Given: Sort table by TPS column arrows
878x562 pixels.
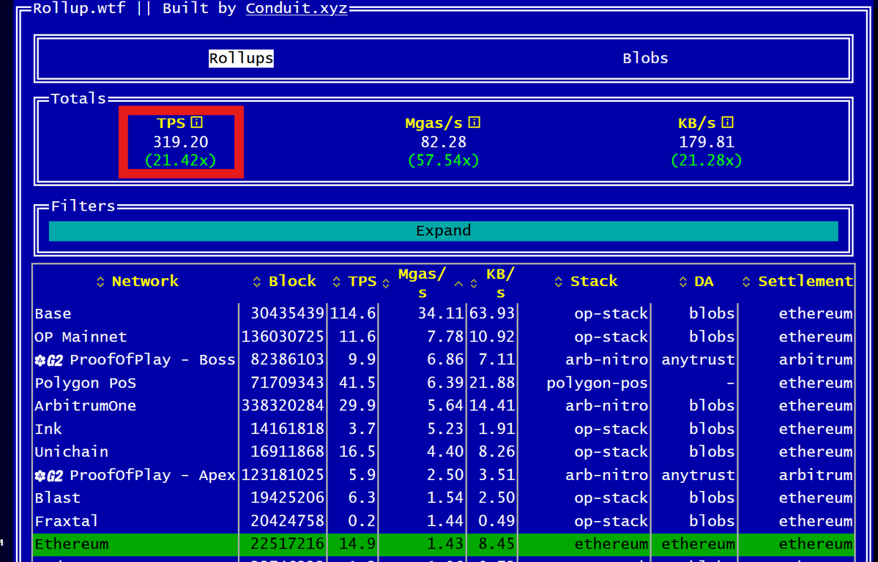Looking at the screenshot, I should (x=336, y=282).
